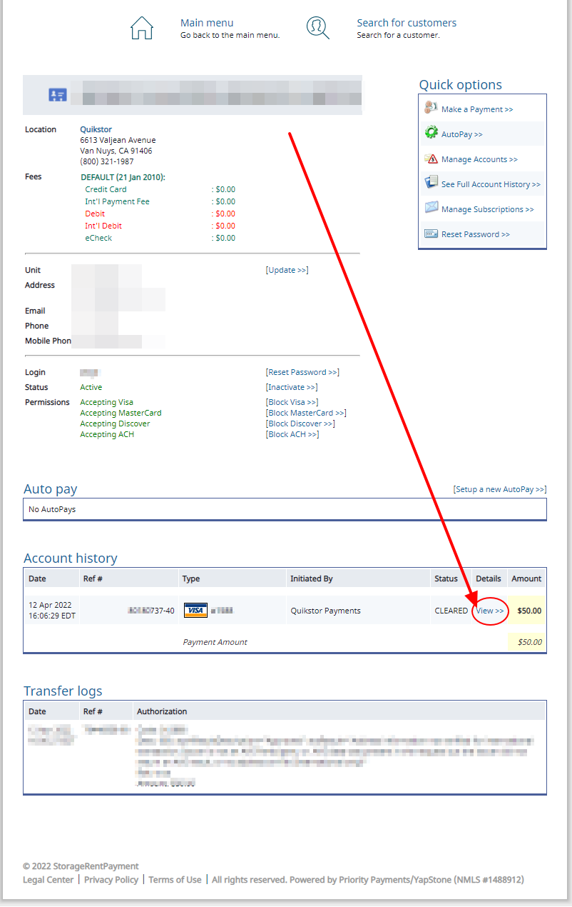Click Inactivate link beside Status

(x=292, y=387)
